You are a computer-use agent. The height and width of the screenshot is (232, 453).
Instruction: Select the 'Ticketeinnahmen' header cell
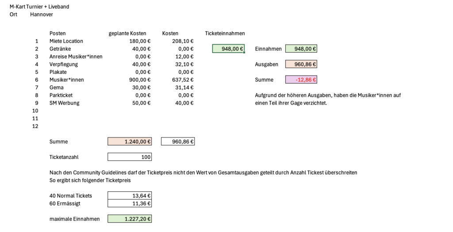pyautogui.click(x=225, y=34)
